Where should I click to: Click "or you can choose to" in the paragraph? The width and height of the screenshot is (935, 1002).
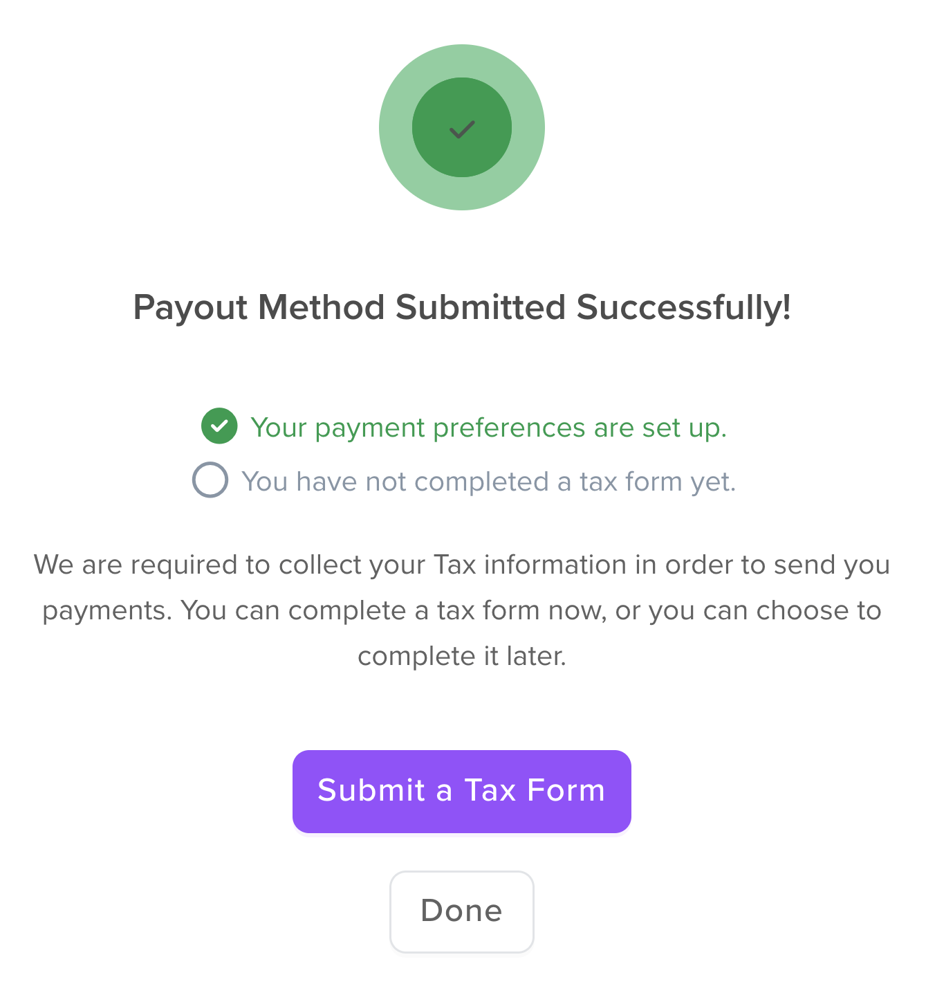point(748,610)
